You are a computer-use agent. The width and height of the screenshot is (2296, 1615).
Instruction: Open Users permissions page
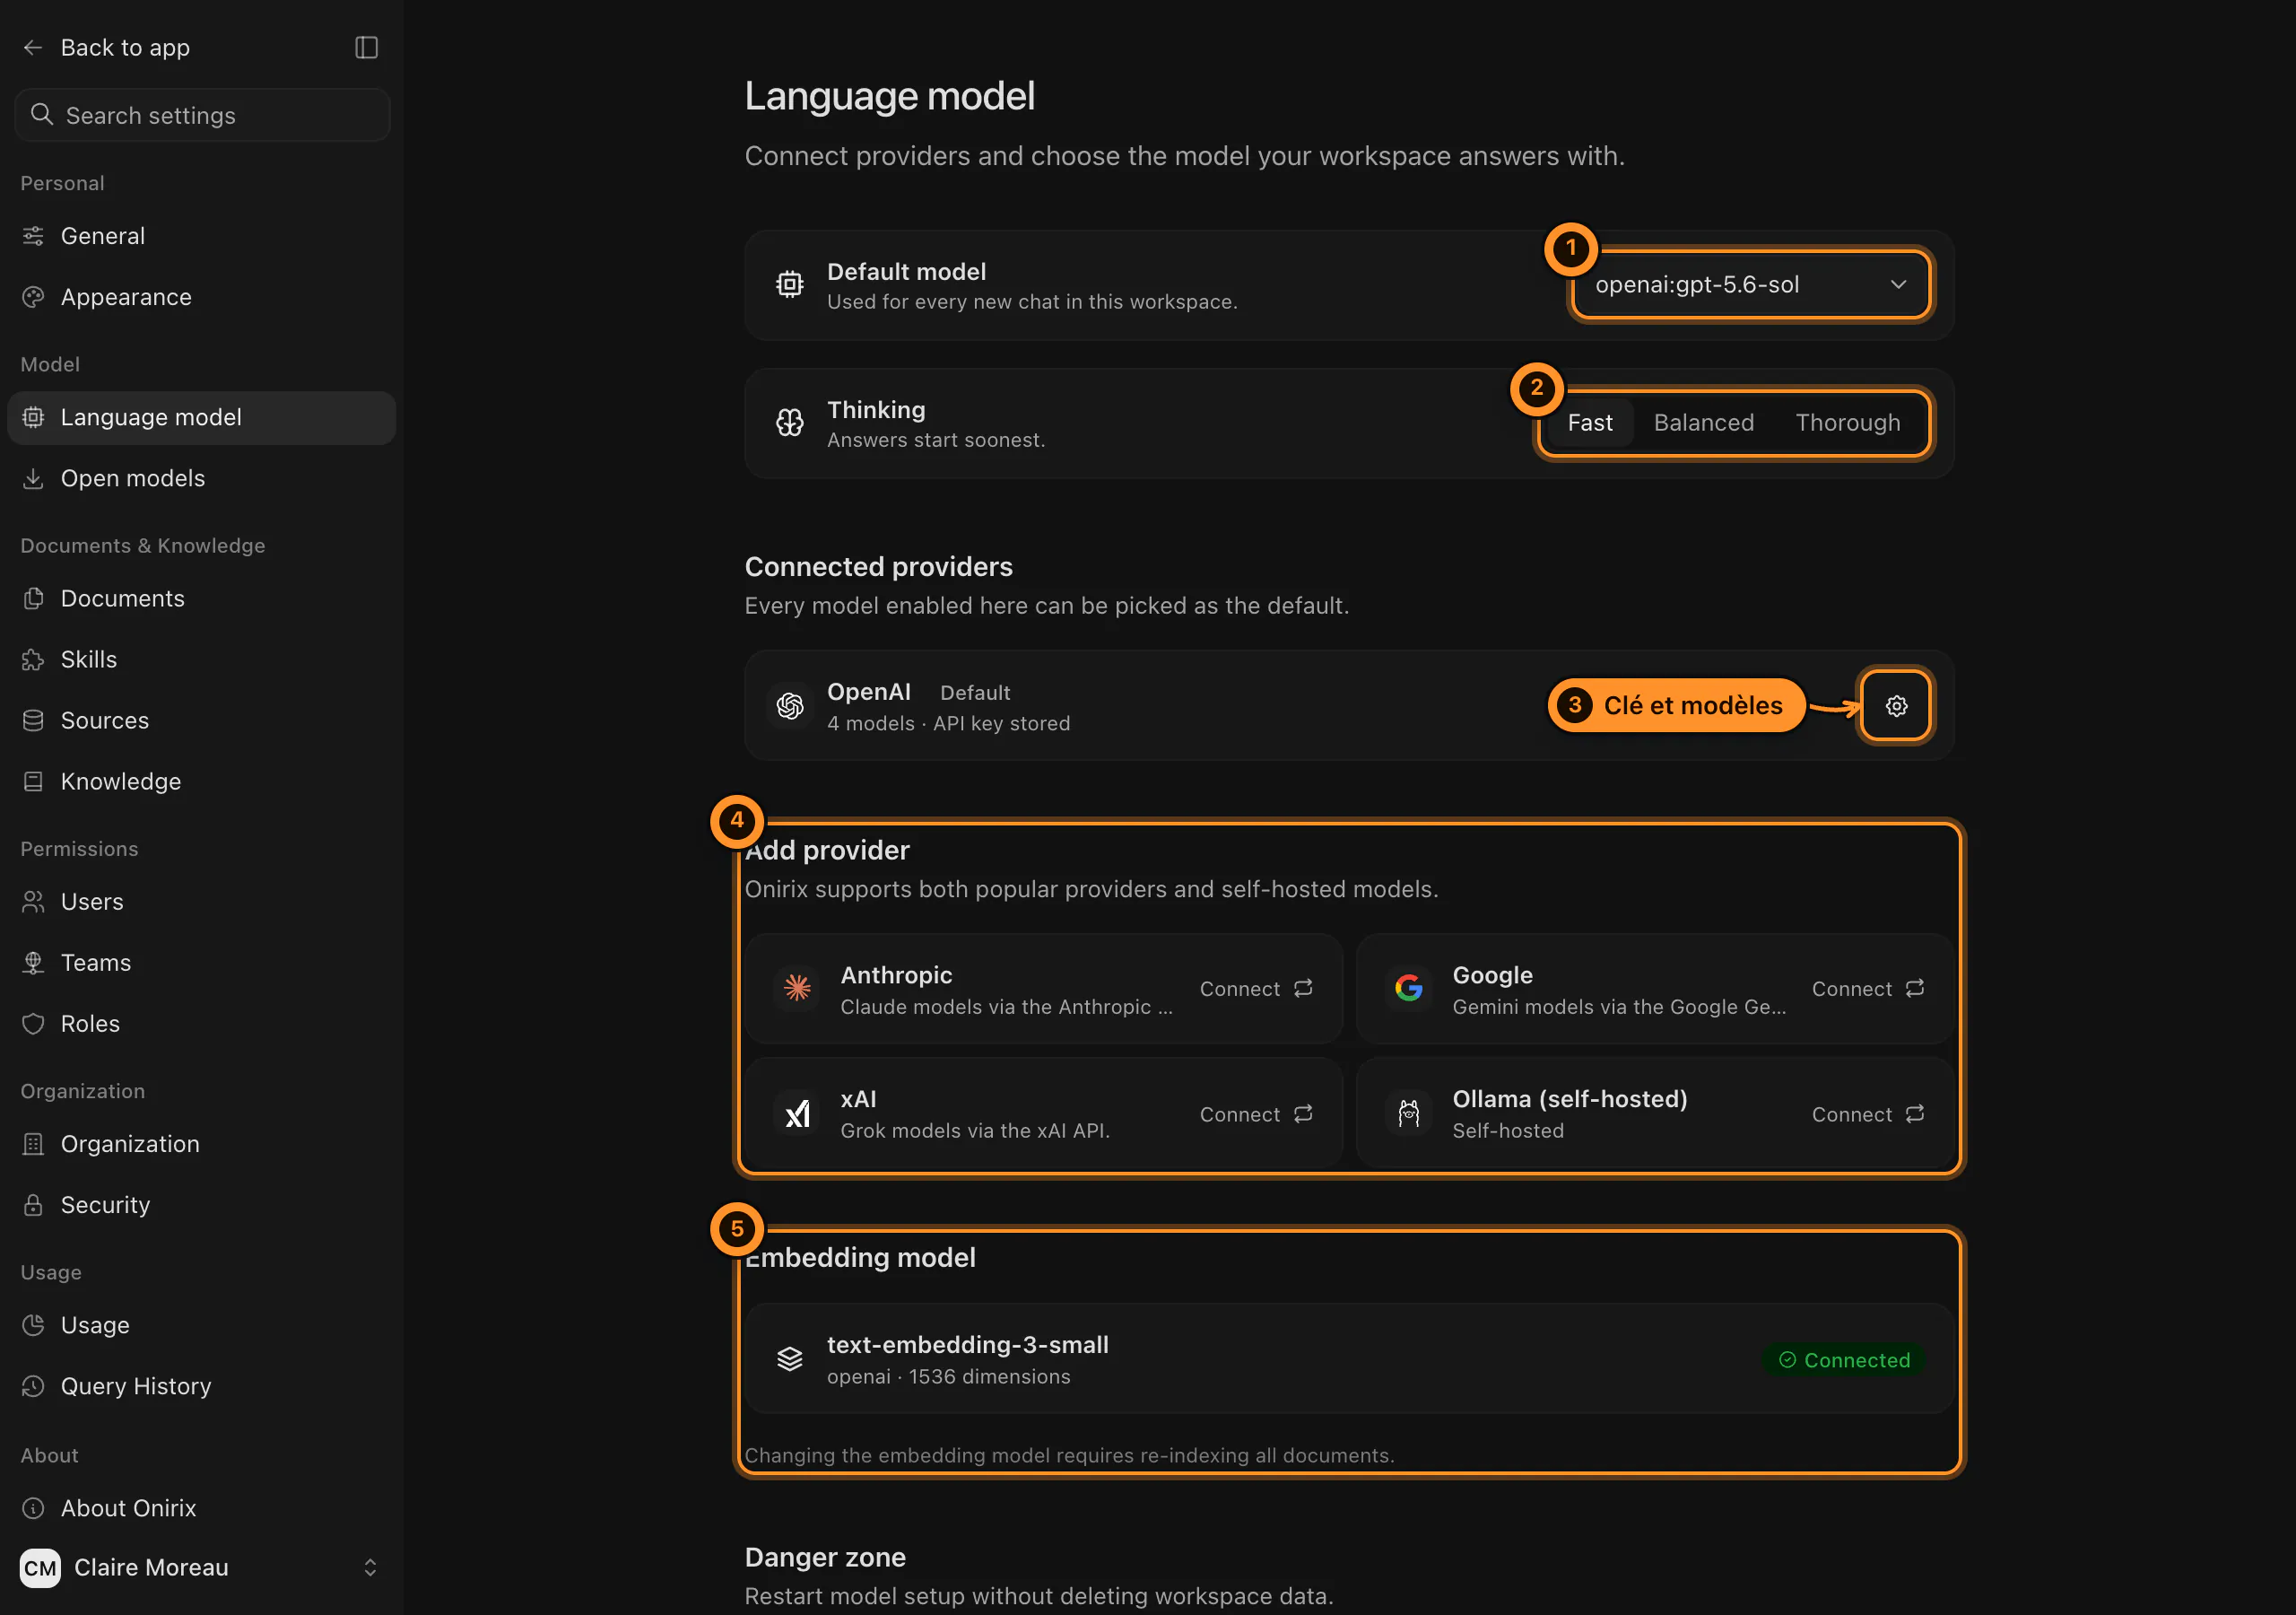201,902
